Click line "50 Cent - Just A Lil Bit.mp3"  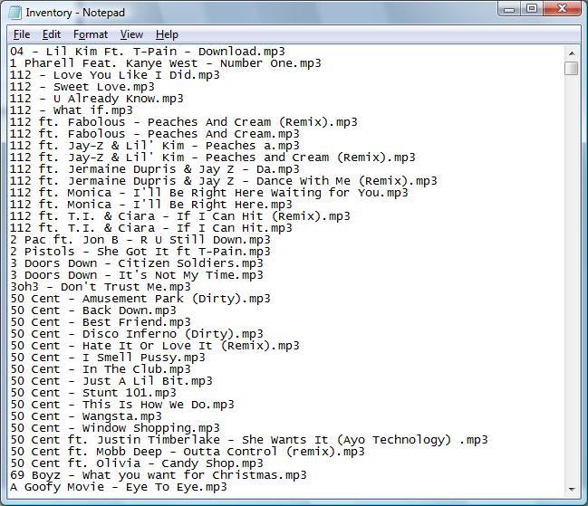(111, 381)
